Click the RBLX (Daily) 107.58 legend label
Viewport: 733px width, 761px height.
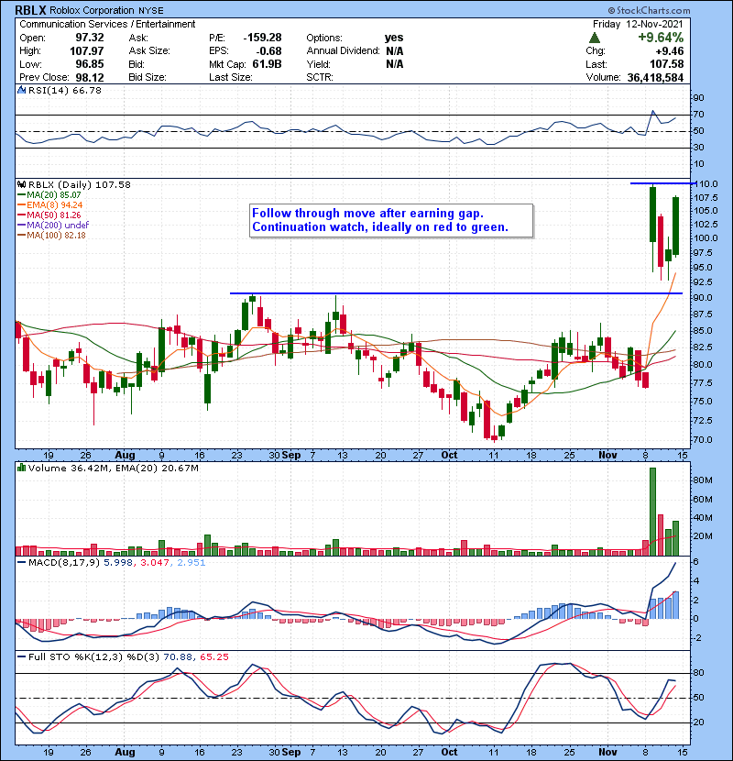tap(80, 184)
